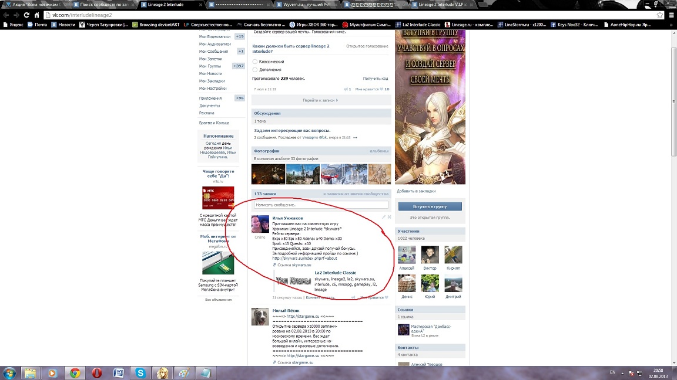This screenshot has height=380, width=677.
Task: Click Перейти к записи link
Action: (320, 100)
